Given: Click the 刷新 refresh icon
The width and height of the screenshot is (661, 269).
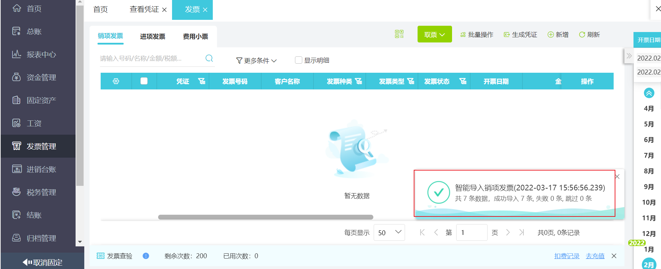Looking at the screenshot, I should [x=582, y=34].
